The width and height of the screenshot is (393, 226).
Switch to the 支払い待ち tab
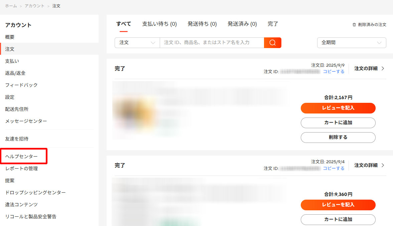coord(159,24)
